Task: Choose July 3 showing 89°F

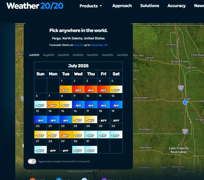Action: [91, 86]
